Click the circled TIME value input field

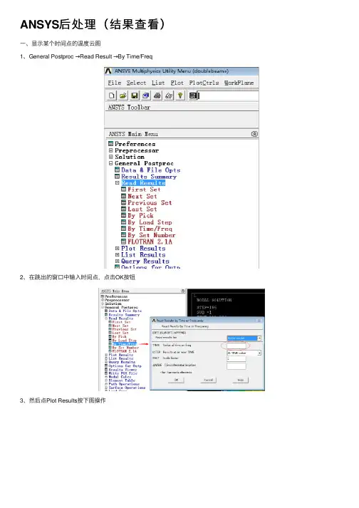(236, 346)
